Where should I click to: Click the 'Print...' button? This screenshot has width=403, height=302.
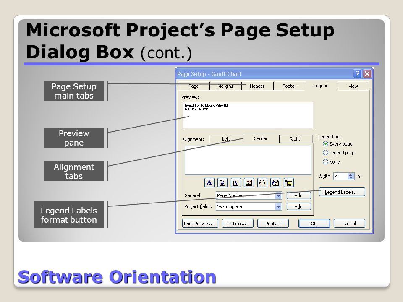pos(273,224)
